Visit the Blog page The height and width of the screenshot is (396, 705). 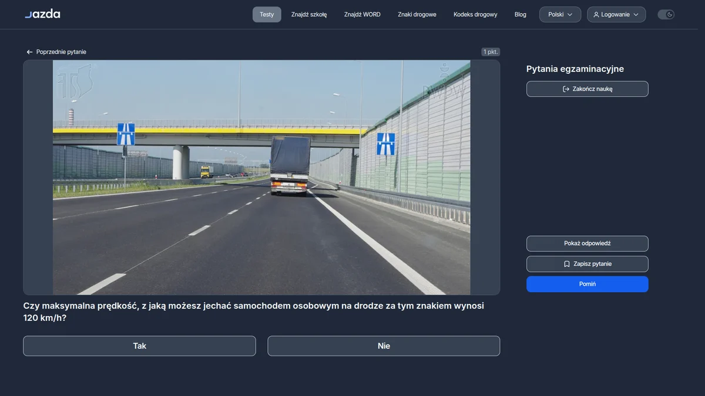pyautogui.click(x=521, y=15)
